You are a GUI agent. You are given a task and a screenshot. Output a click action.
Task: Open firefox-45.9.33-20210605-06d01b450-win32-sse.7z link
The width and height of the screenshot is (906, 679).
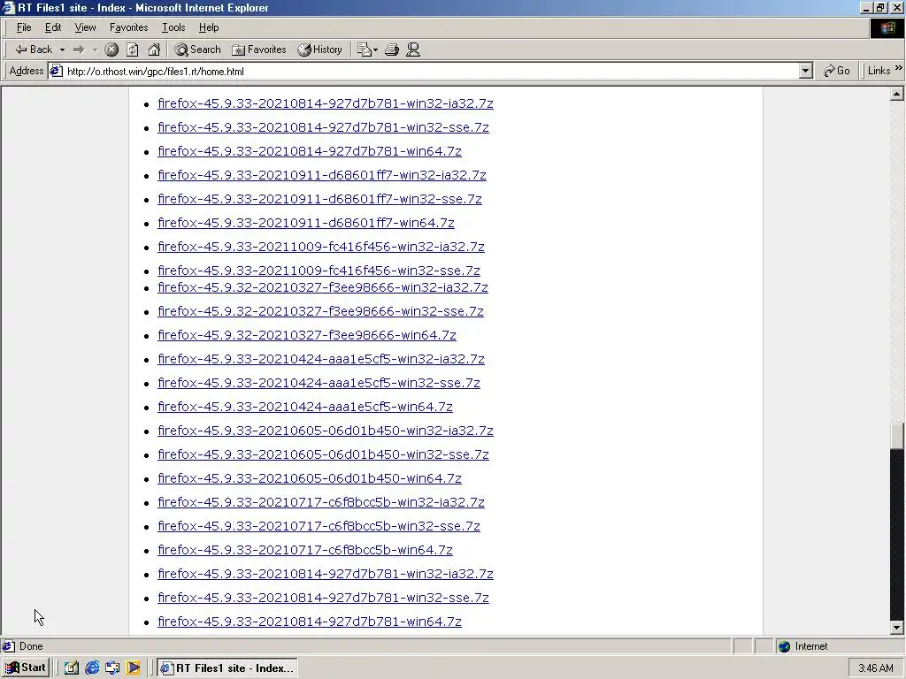pos(324,454)
